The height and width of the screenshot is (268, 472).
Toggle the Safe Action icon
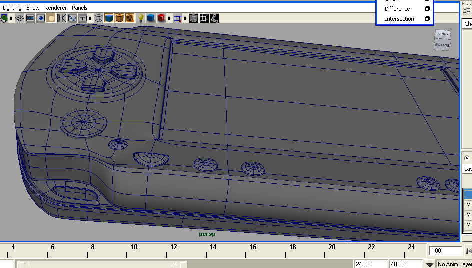(x=72, y=18)
